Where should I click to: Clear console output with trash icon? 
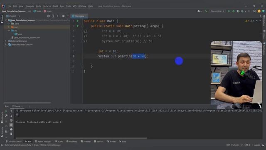11,134
